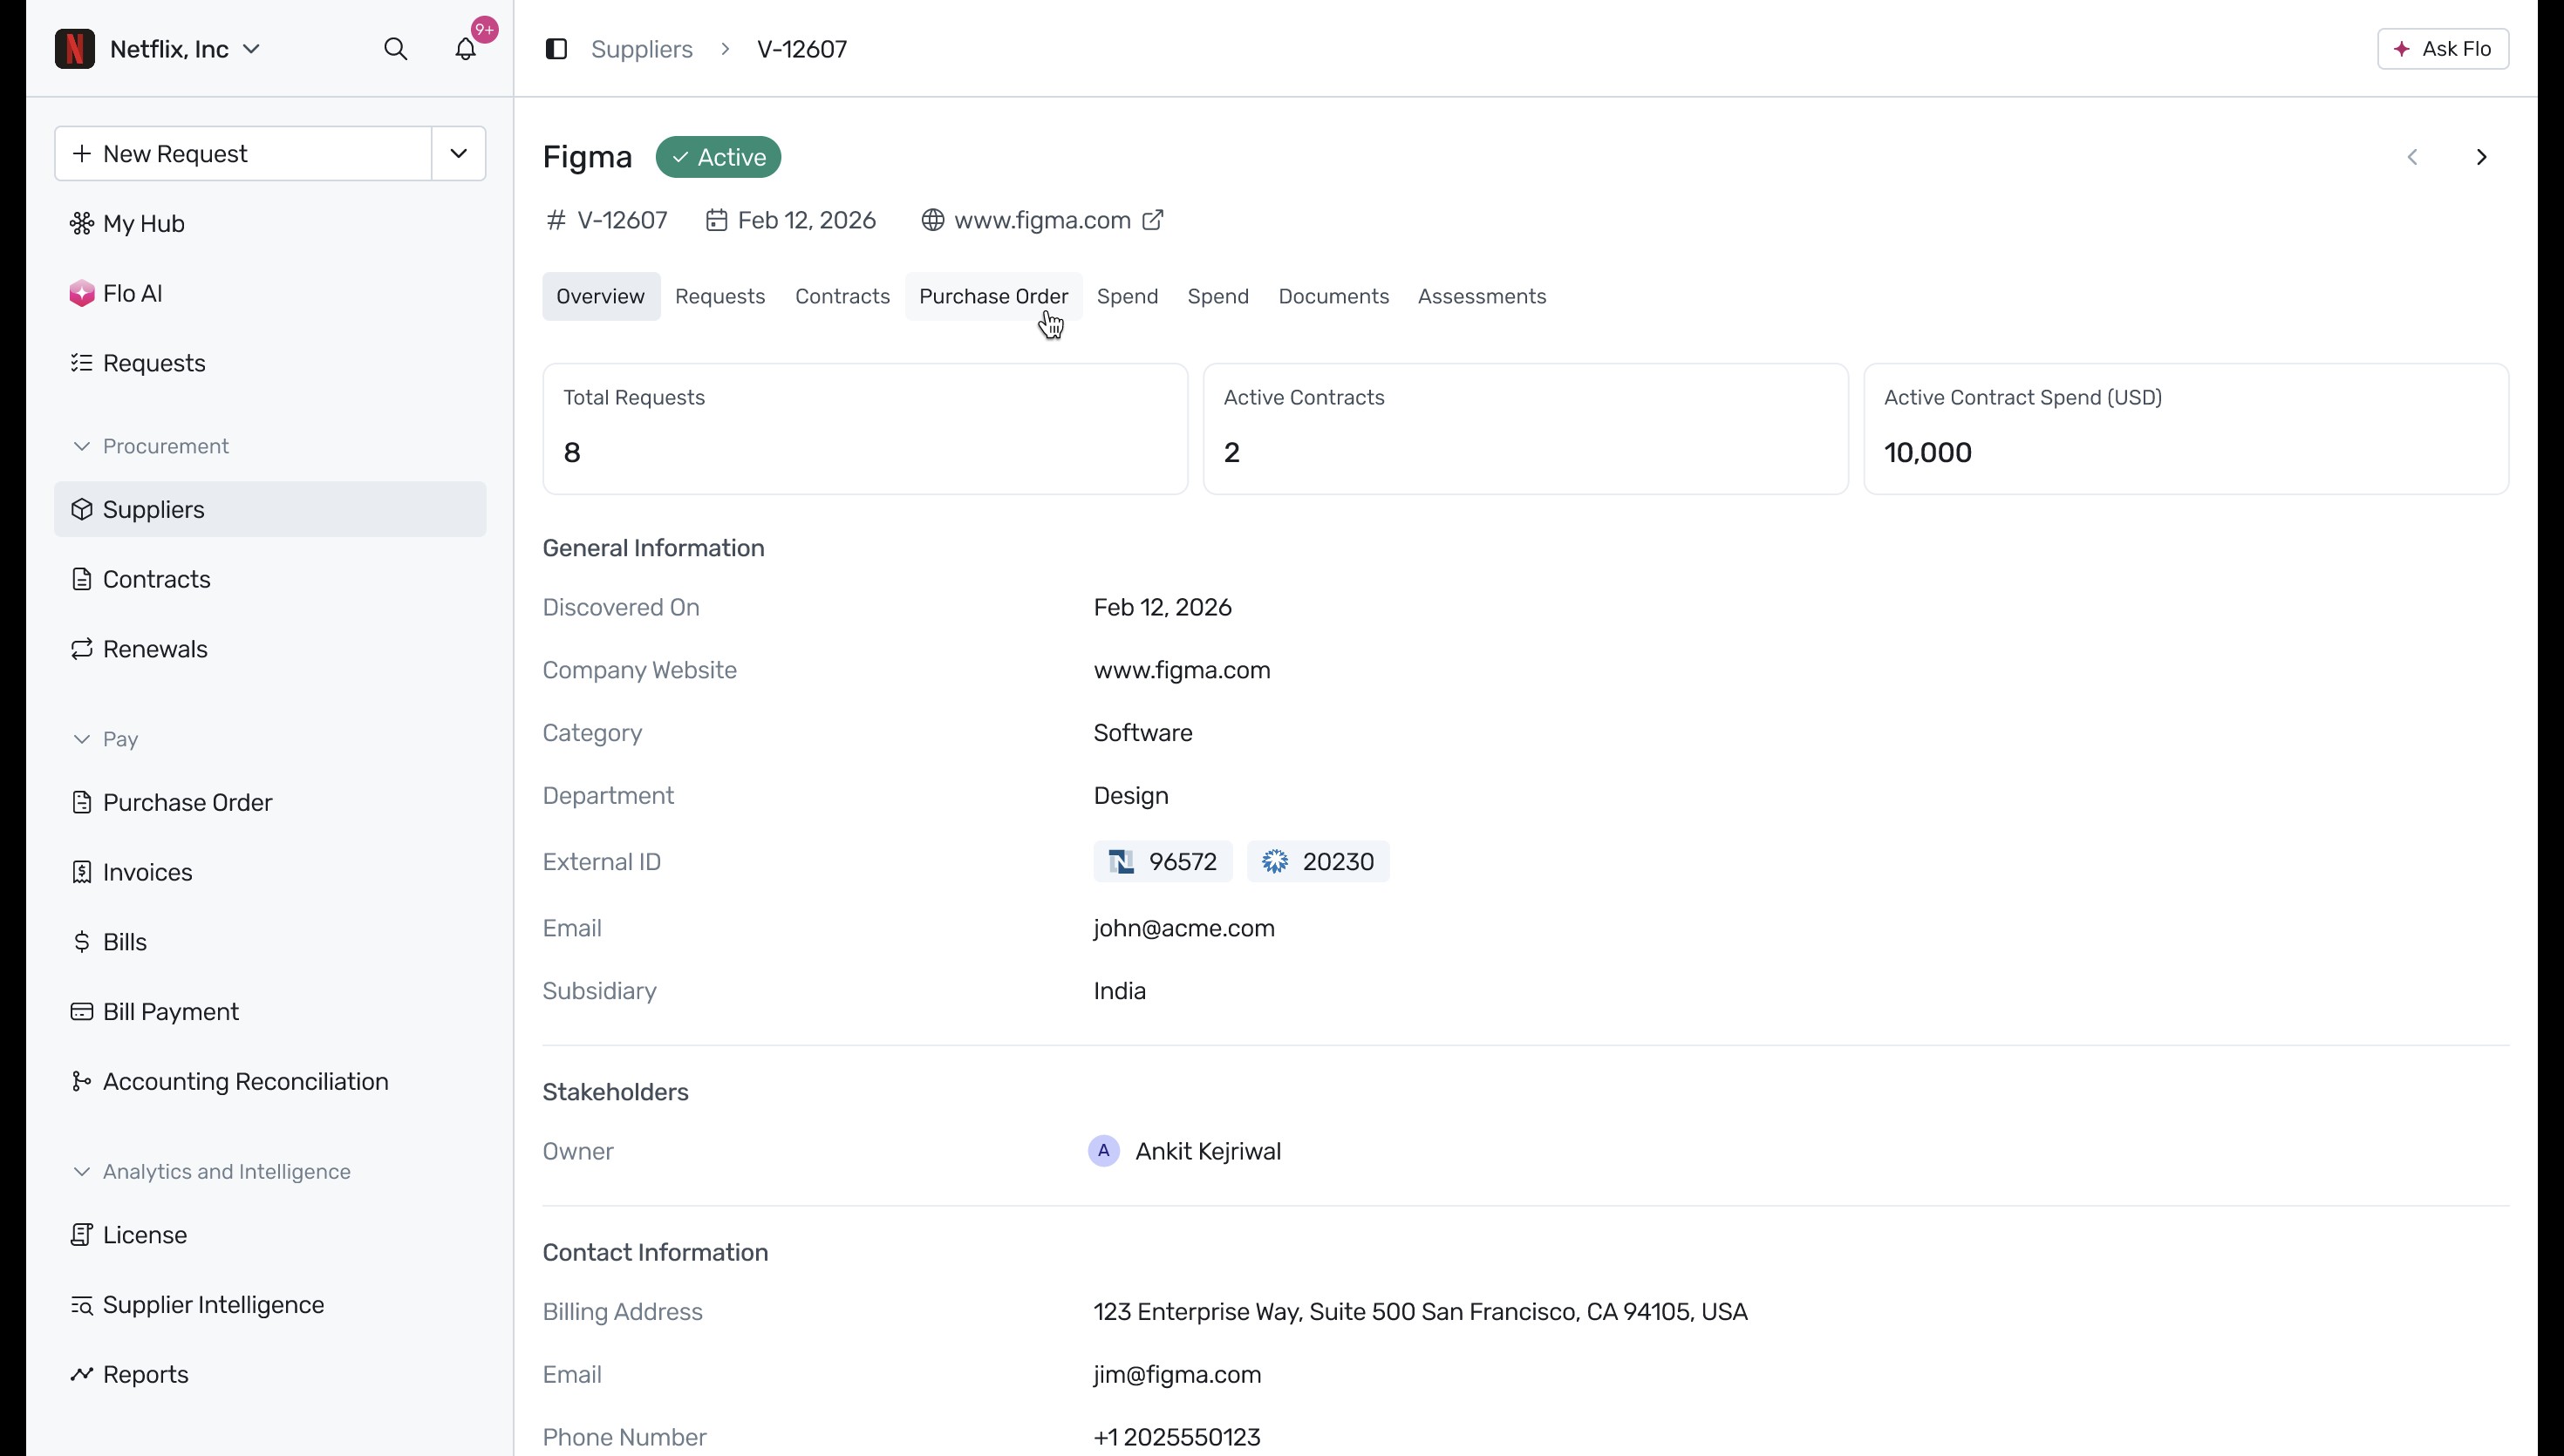Click the Department value Design

click(1131, 796)
